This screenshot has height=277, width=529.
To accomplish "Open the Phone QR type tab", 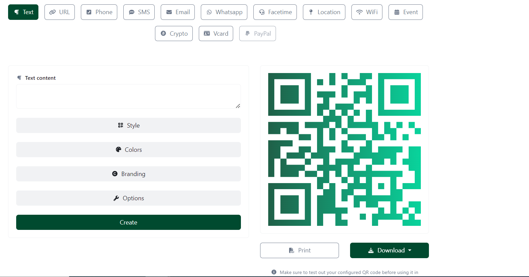I will 99,12.
